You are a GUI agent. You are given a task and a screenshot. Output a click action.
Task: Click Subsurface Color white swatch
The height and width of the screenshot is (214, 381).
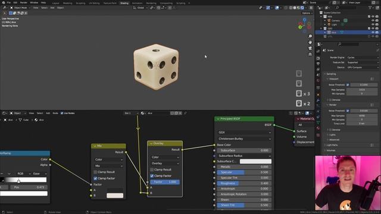point(255,161)
